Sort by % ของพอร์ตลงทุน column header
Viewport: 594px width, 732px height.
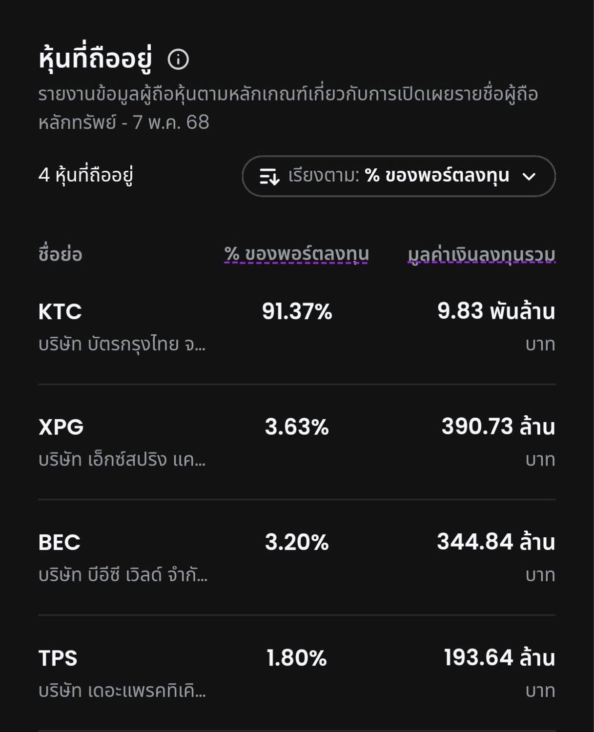tap(296, 254)
